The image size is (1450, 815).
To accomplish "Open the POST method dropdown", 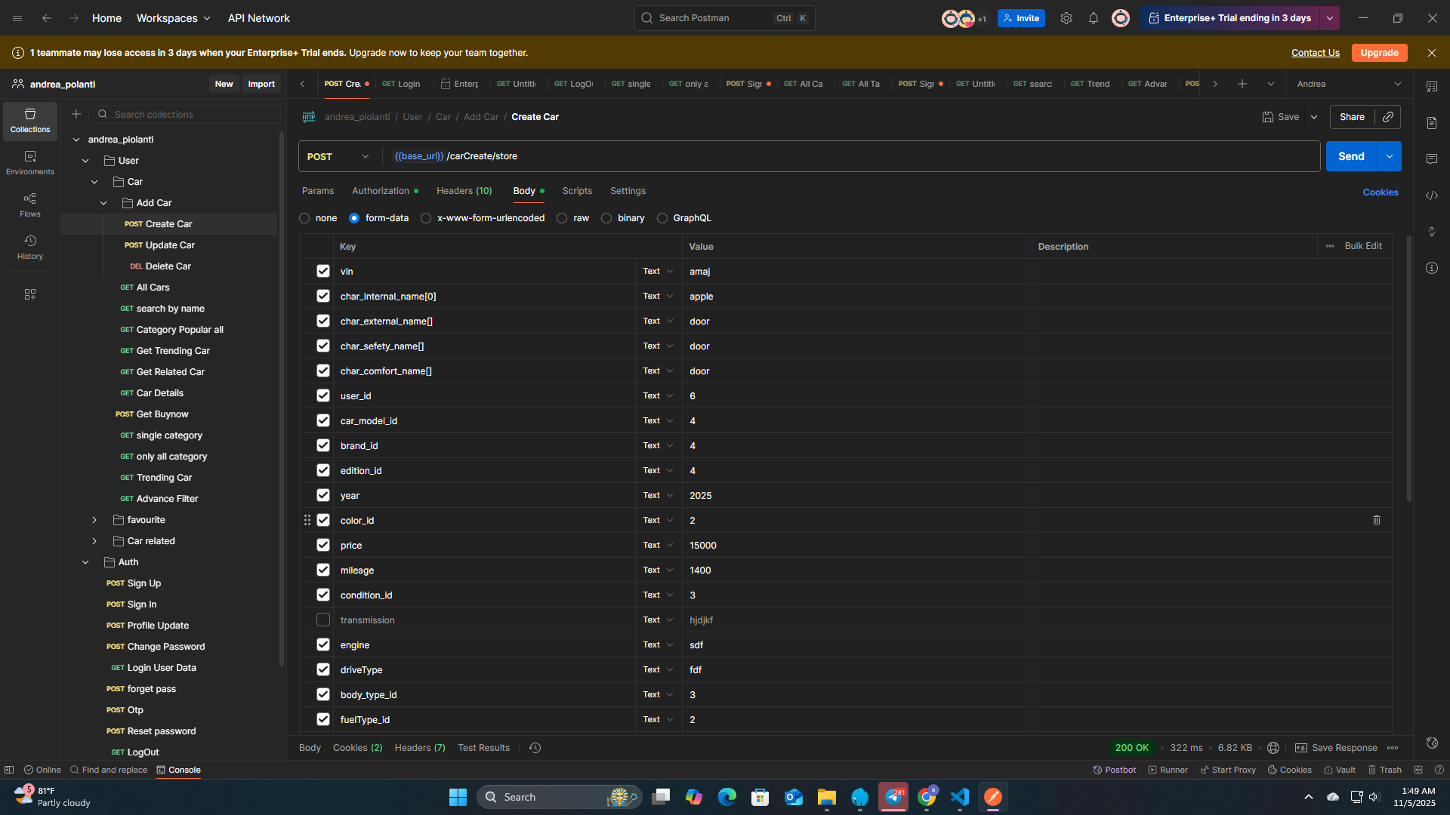I will coord(339,156).
